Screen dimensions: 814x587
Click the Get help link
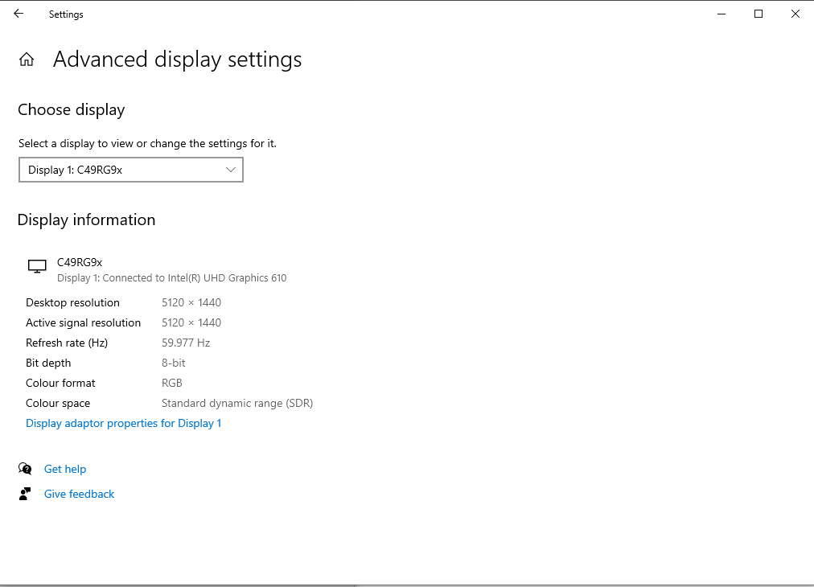[65, 469]
